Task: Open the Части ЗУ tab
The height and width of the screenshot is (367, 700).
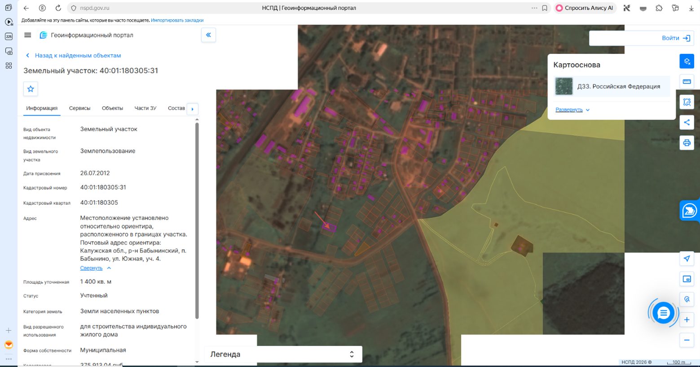Action: (x=145, y=108)
